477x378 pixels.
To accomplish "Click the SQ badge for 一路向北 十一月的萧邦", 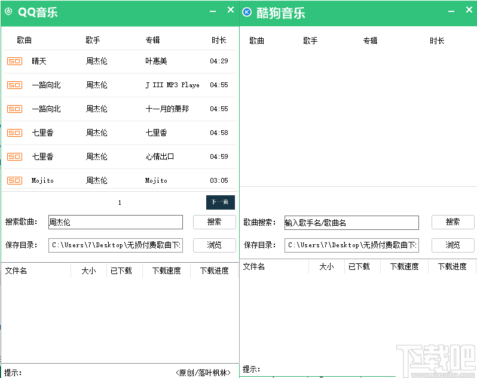I will [x=14, y=109].
